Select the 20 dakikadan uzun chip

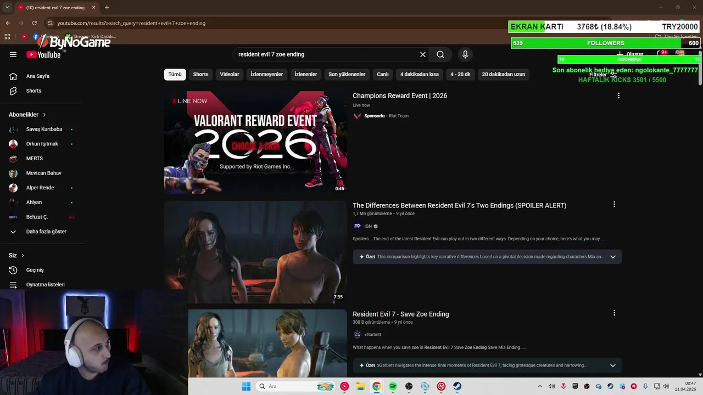pos(504,74)
